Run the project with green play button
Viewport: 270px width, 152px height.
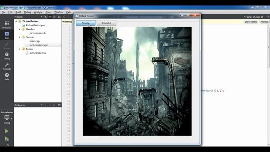[x=7, y=131]
